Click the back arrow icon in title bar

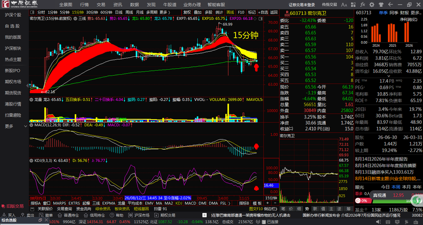391,4
